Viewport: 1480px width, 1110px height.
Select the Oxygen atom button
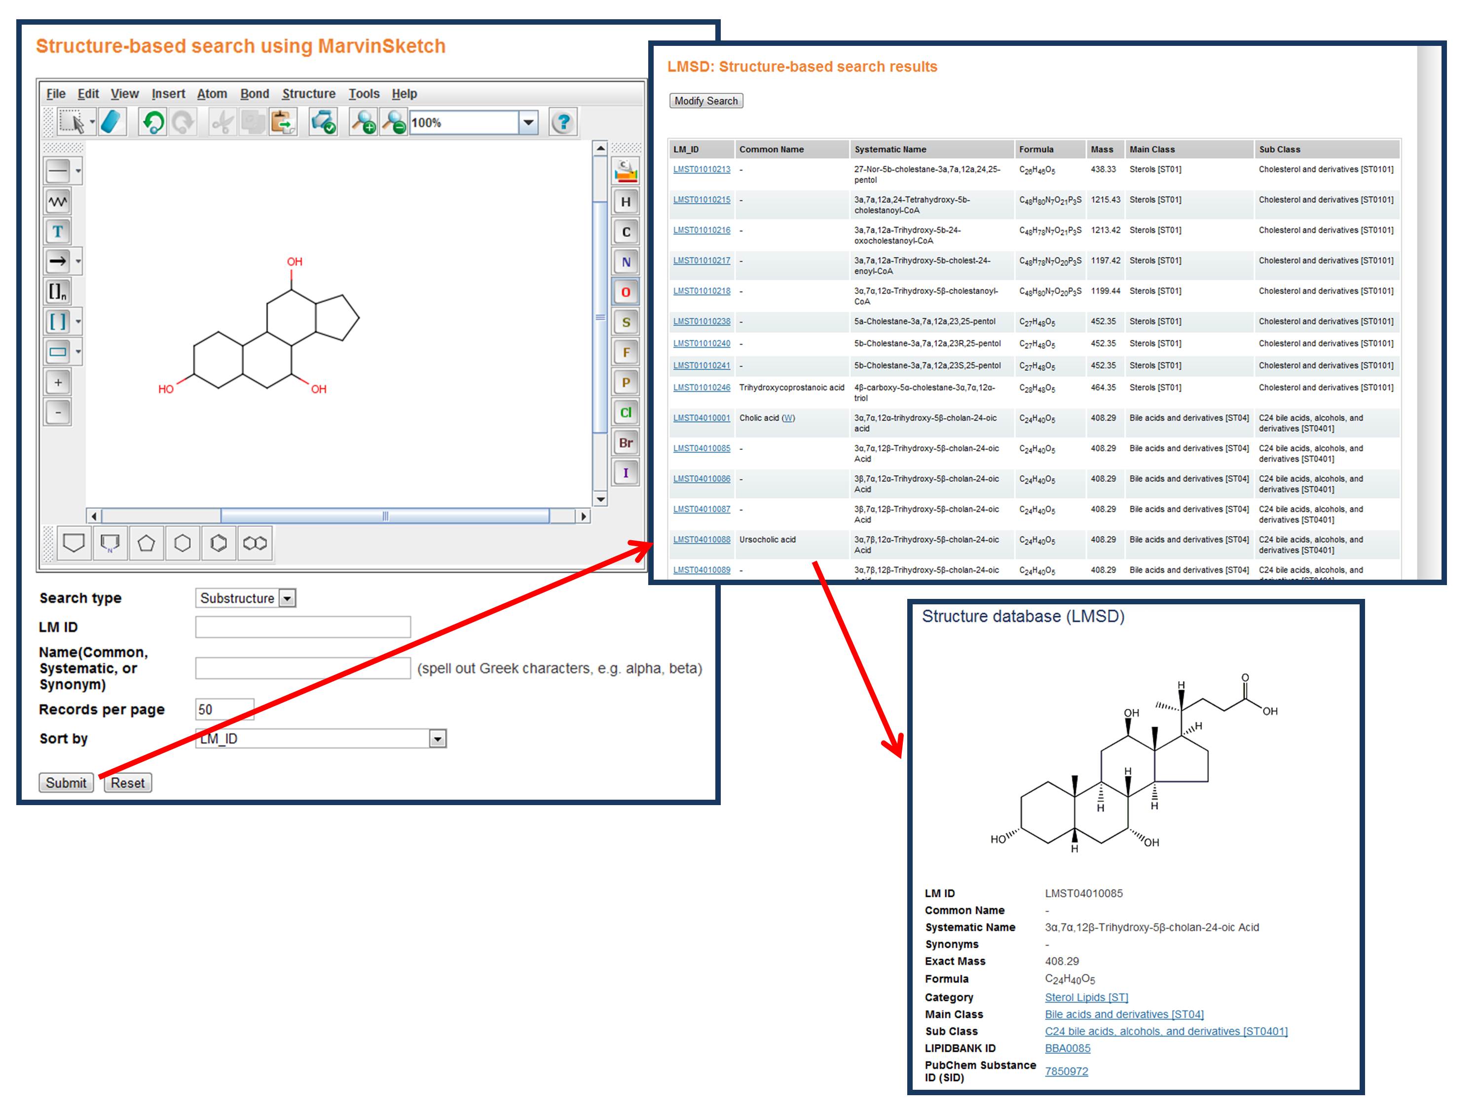click(x=626, y=293)
